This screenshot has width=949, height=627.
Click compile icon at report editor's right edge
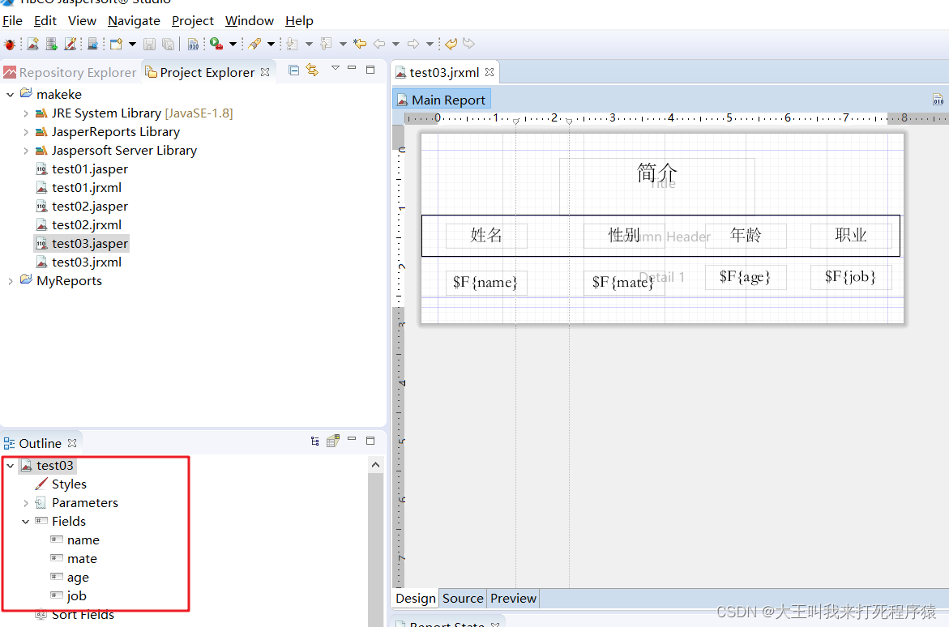coord(938,100)
